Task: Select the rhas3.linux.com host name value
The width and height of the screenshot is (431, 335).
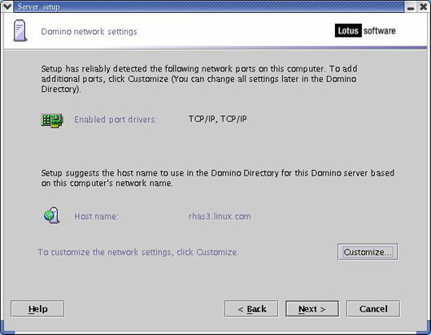Action: (220, 216)
